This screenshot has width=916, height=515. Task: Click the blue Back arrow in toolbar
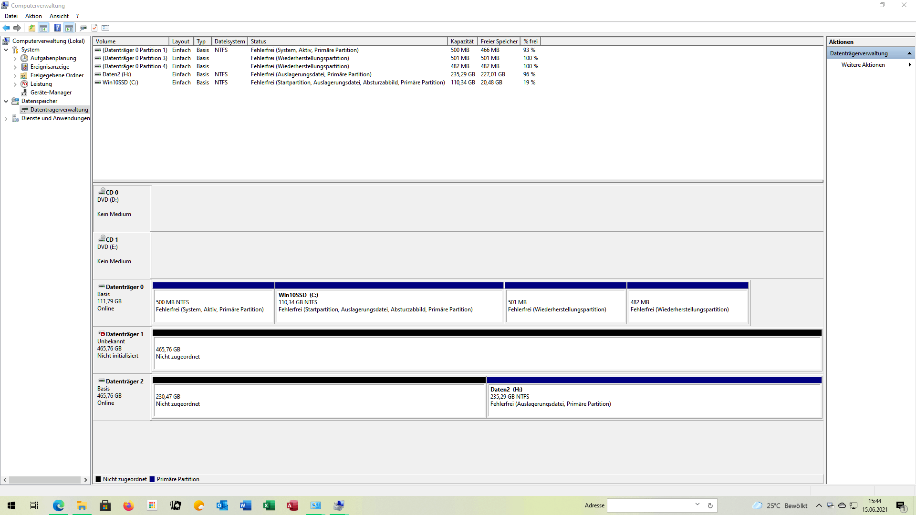(x=6, y=28)
